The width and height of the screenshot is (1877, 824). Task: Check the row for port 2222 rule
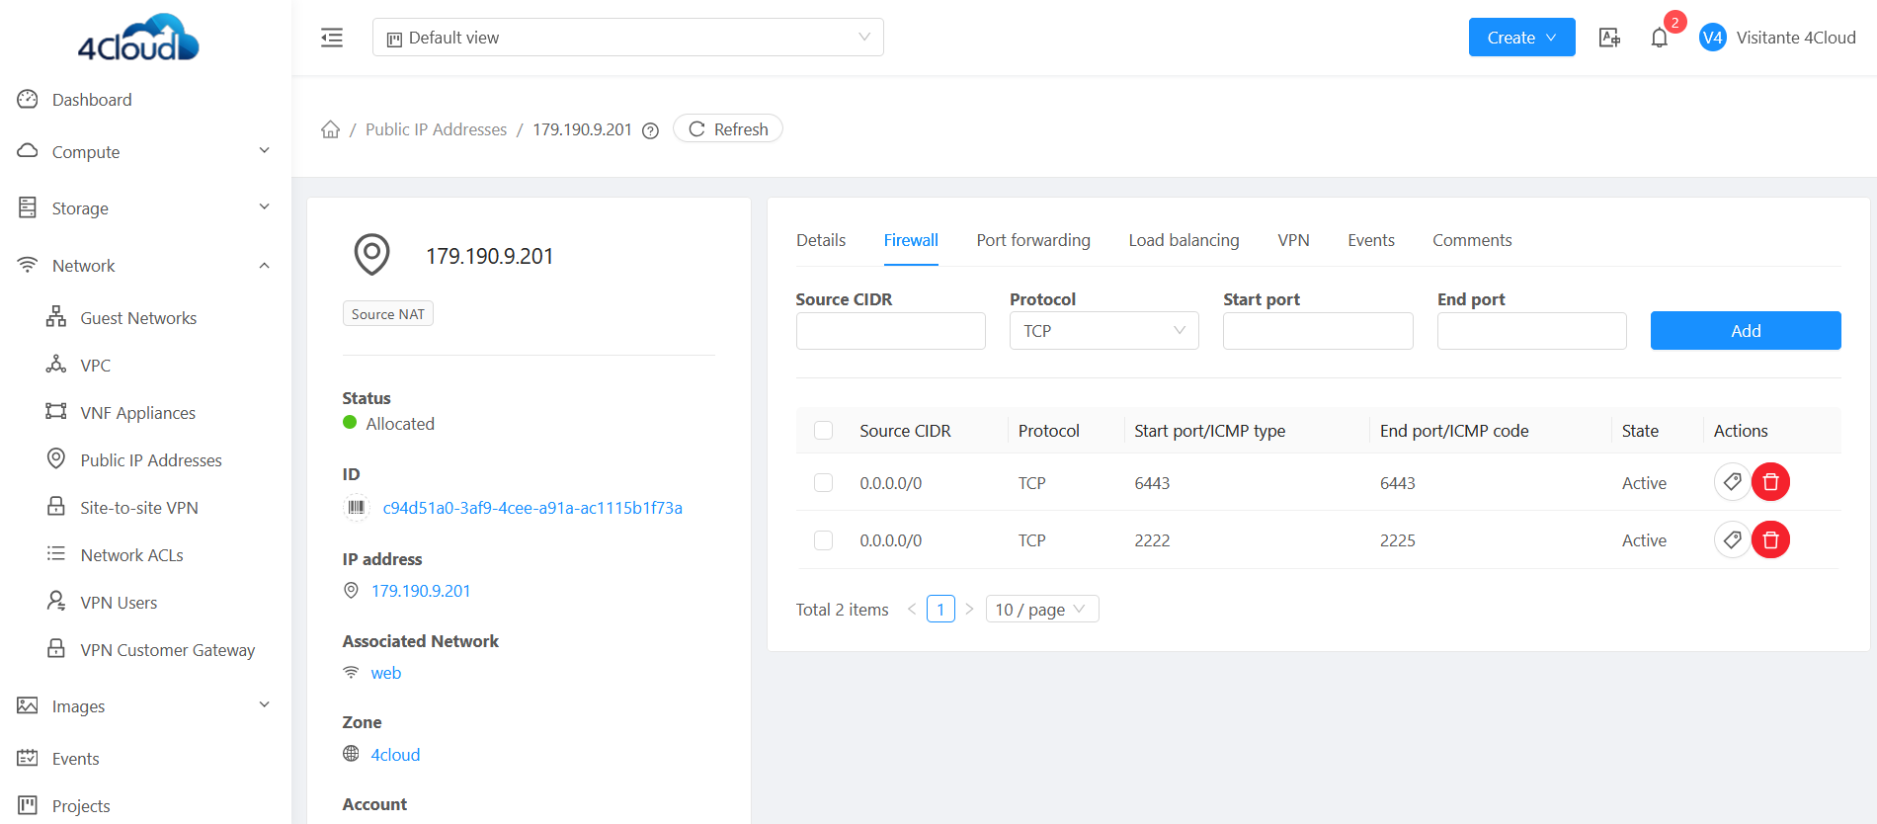point(823,539)
